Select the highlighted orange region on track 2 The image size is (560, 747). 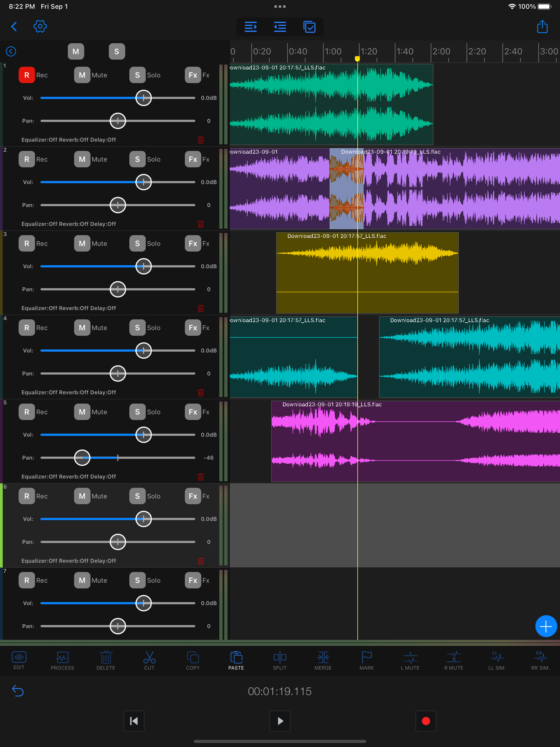tap(346, 189)
